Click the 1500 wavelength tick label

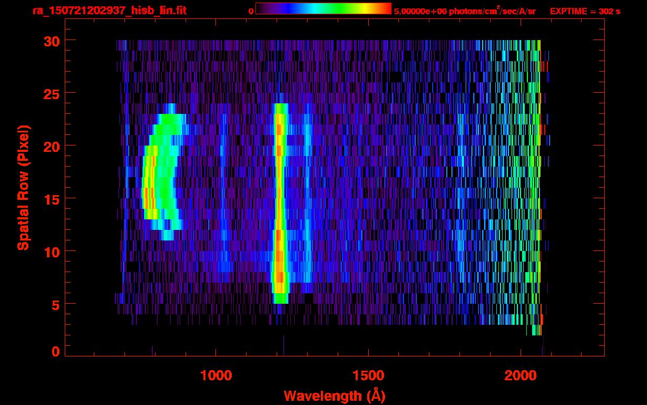coord(368,375)
